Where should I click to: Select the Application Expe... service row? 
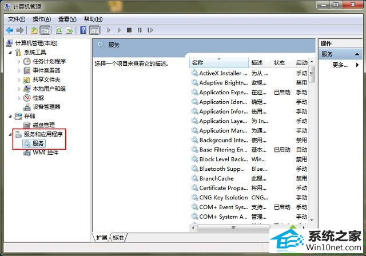point(249,93)
